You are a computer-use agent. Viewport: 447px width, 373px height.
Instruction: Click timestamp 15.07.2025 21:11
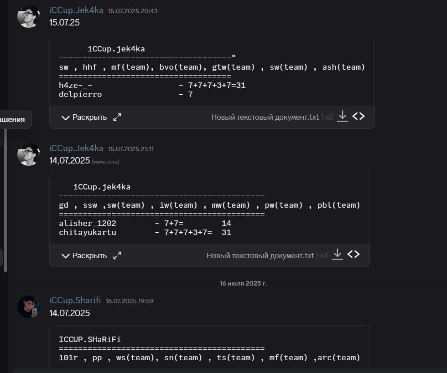pyautogui.click(x=130, y=149)
